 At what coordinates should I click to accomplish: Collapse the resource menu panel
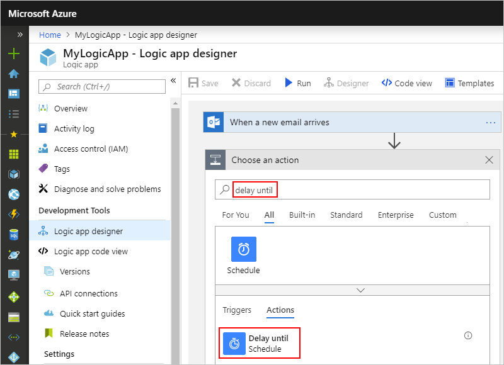[173, 81]
